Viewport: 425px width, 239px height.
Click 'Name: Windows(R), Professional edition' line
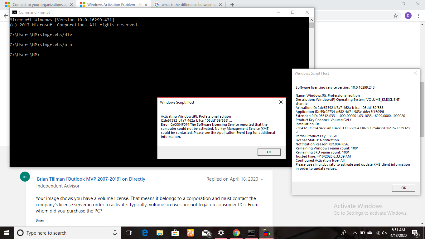328,95
